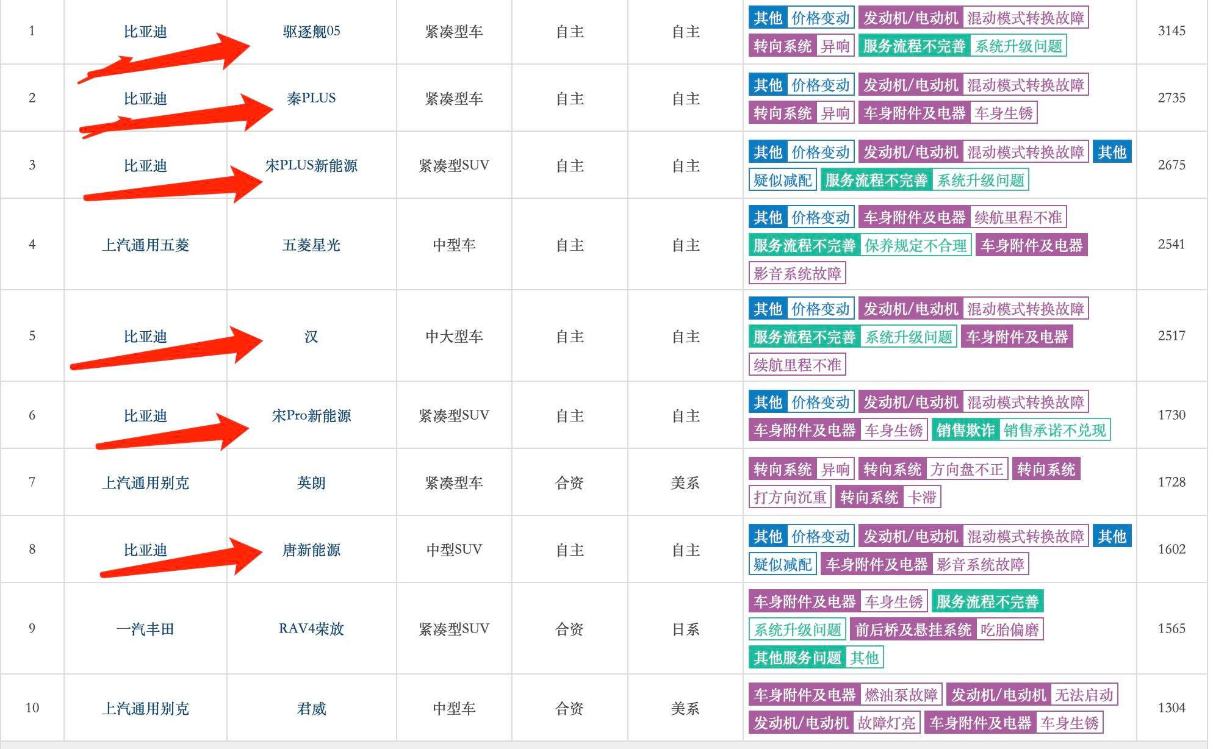This screenshot has height=749, width=1213.
Task: Select 车身生锈 tag in 秦PLUS row
Action: pos(1004,113)
